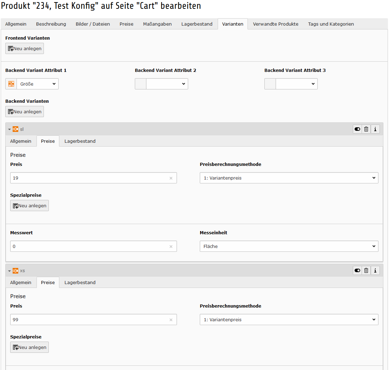
Task: Clear the xs price field value 99
Action: (x=171, y=320)
